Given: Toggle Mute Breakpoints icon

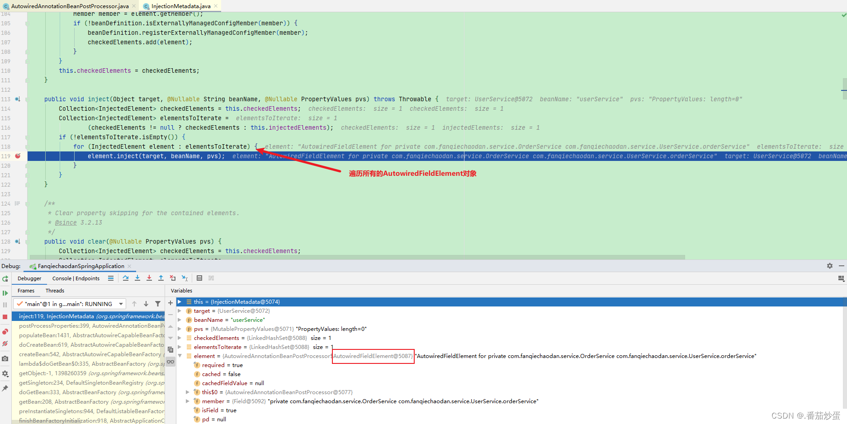Looking at the screenshot, I should coord(5,344).
